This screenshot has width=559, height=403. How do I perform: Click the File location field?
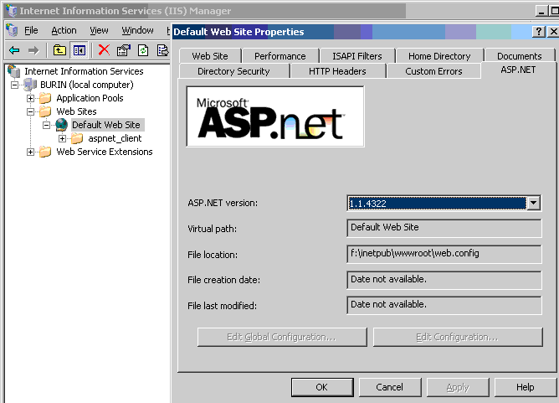point(444,254)
